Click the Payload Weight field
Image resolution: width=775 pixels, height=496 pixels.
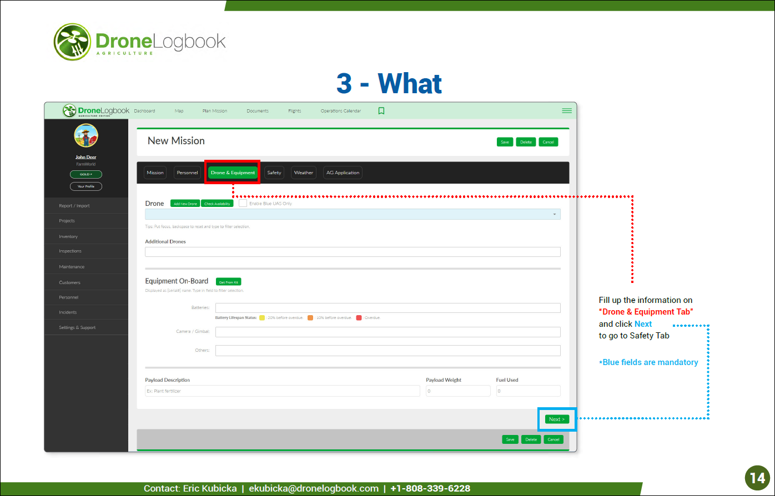(458, 391)
